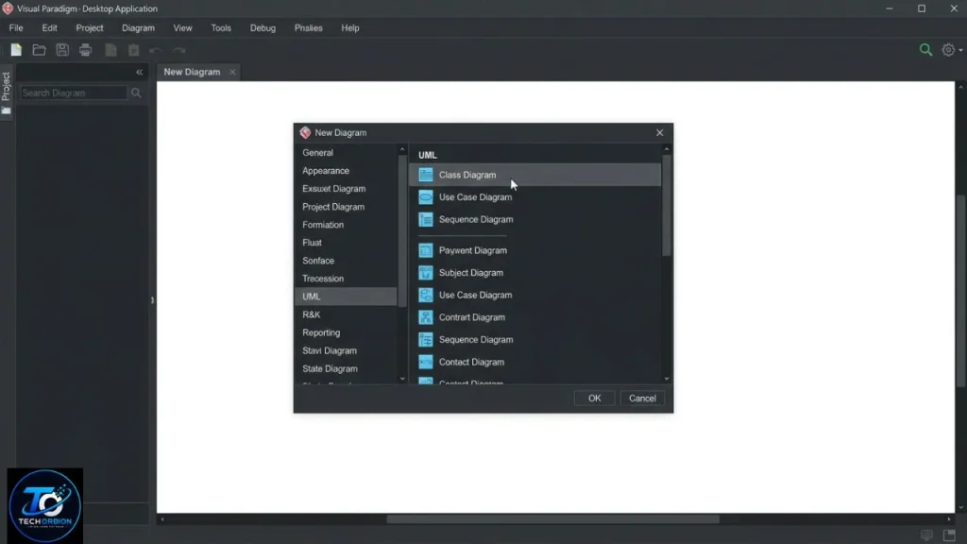Select Subject Diagram entry text
Image resolution: width=967 pixels, height=544 pixels.
point(471,273)
